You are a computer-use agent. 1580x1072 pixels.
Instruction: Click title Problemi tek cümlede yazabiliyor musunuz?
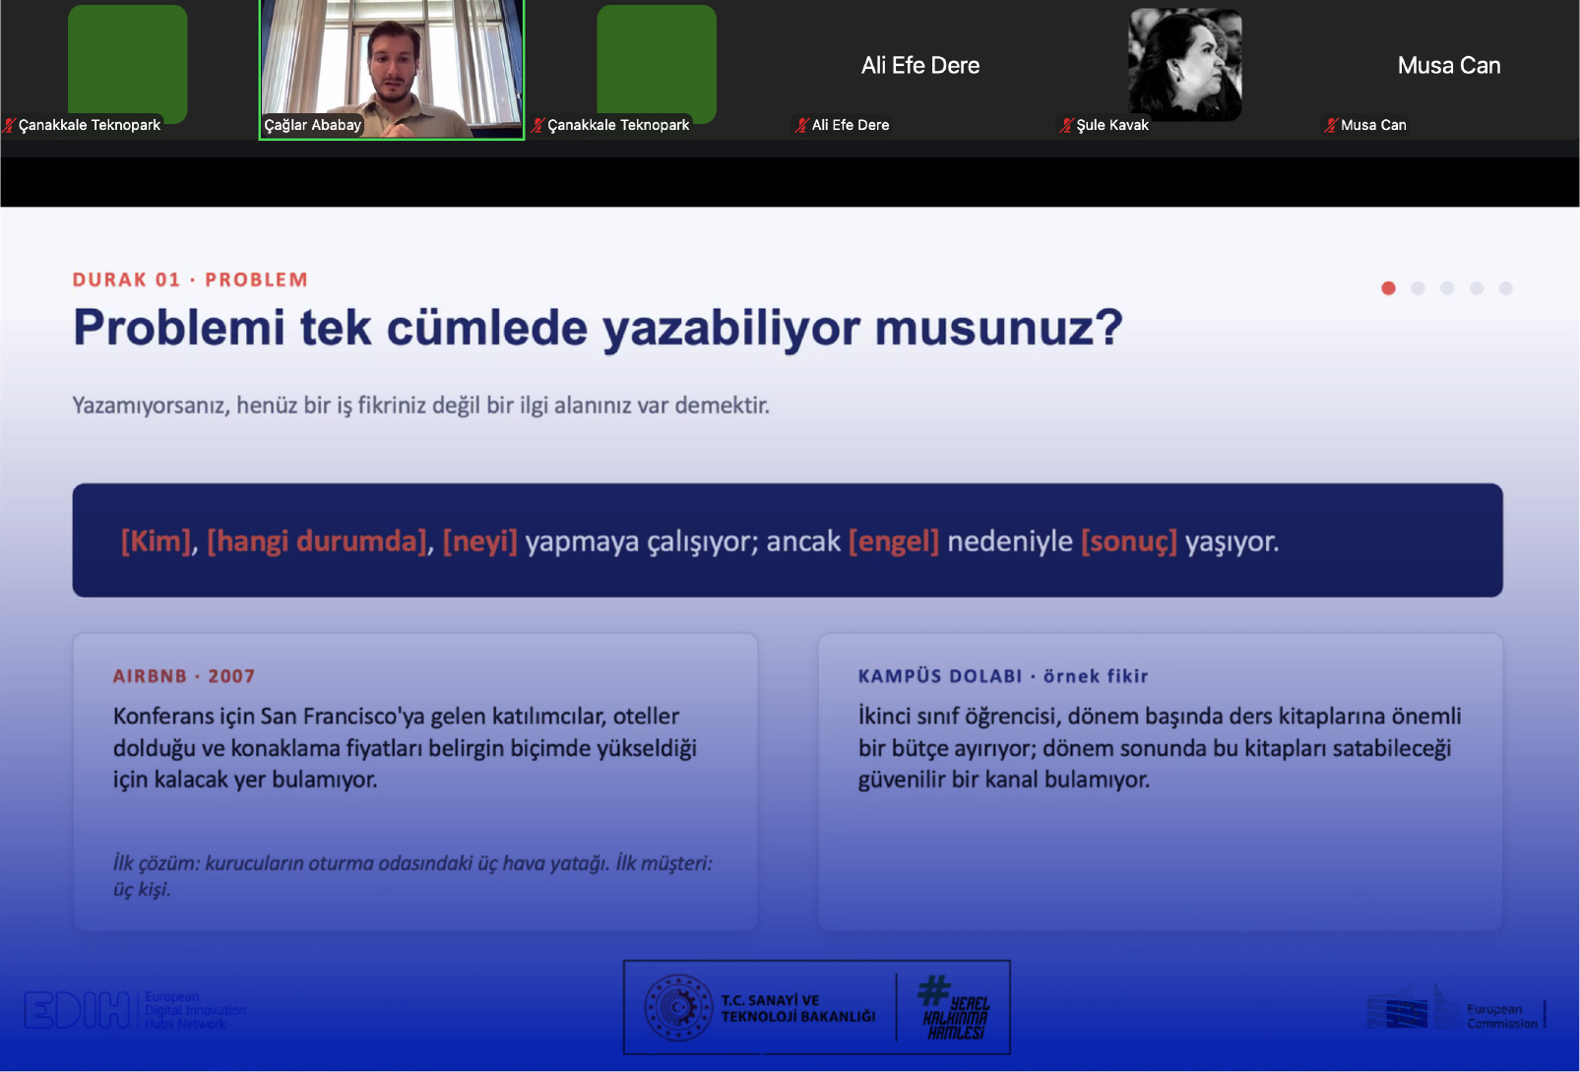(598, 328)
